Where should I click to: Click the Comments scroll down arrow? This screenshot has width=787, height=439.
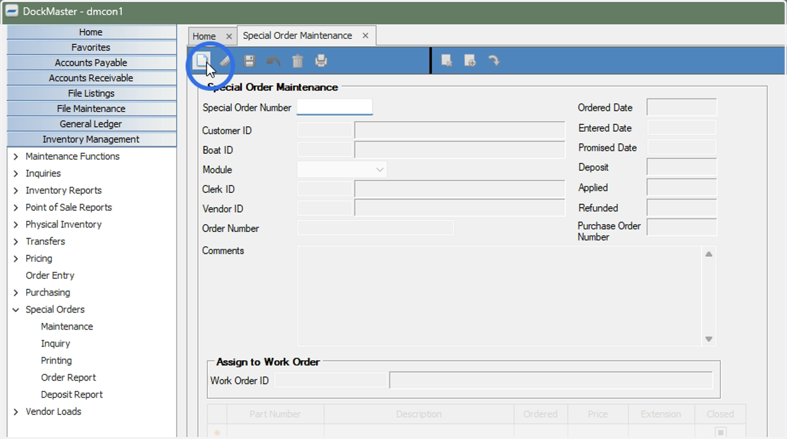pyautogui.click(x=709, y=339)
